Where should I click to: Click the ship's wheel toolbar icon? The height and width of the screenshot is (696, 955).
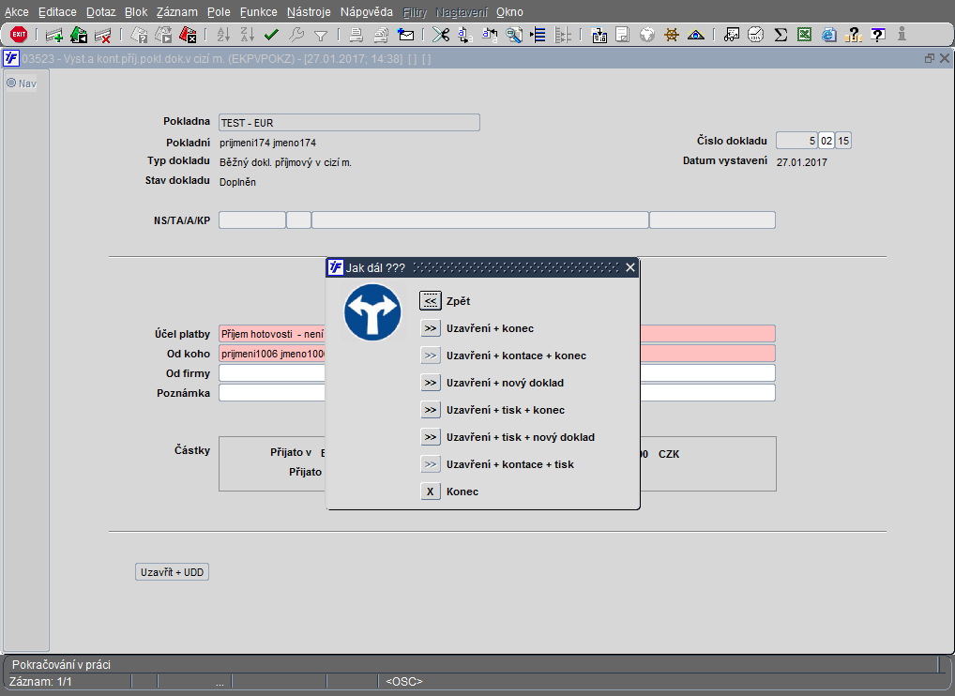671,36
